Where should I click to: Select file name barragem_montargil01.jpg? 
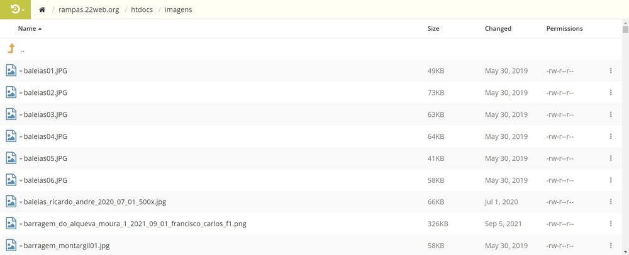pyautogui.click(x=67, y=246)
